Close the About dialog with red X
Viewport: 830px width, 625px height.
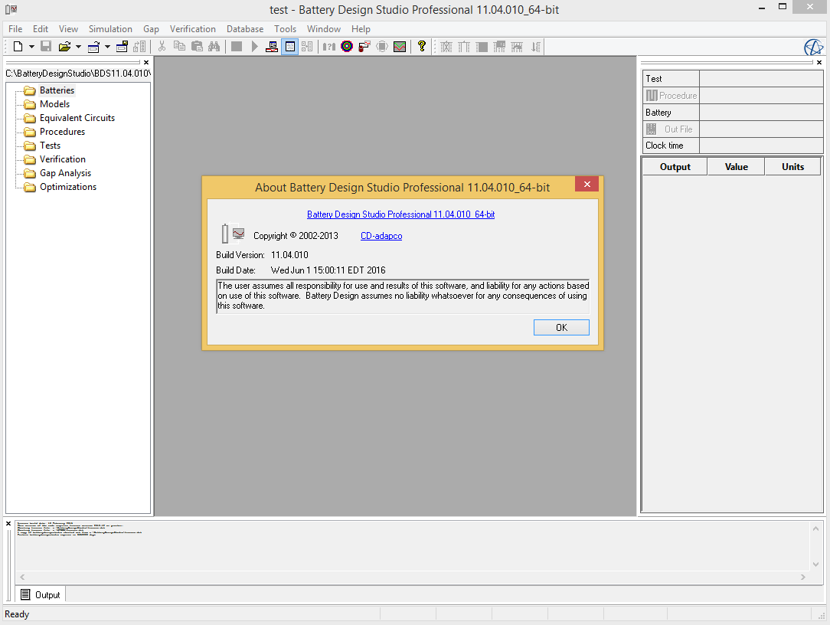(x=587, y=185)
